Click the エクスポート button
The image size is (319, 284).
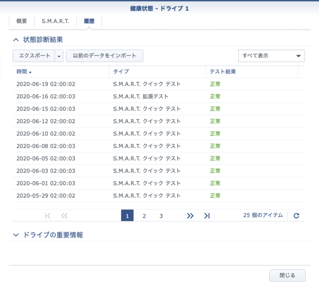coord(34,56)
